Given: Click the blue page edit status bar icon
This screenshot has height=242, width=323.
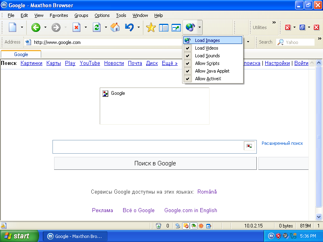Looking at the screenshot, I should click(x=208, y=226).
